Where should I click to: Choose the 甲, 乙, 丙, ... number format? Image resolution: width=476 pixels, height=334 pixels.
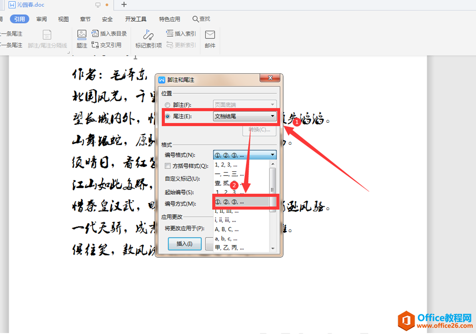point(241,248)
